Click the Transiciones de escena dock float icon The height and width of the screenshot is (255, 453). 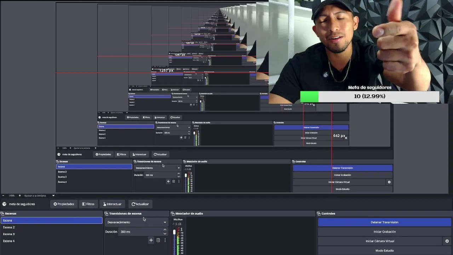coord(106,214)
